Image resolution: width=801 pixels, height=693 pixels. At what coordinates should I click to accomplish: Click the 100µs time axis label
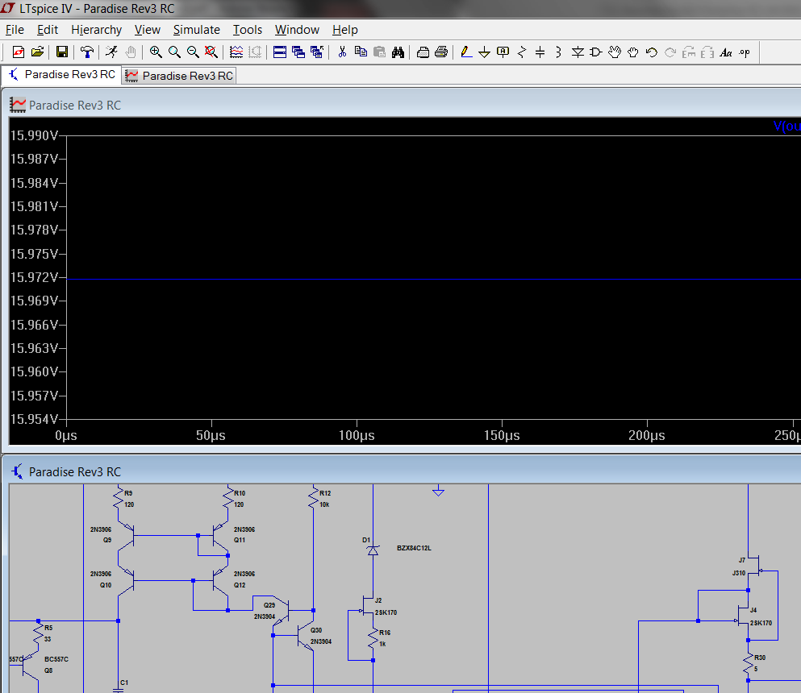[357, 435]
